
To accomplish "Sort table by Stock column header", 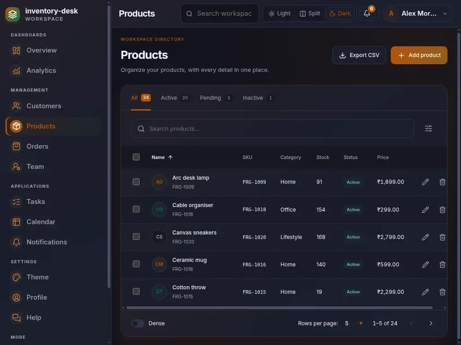I will click(x=322, y=157).
